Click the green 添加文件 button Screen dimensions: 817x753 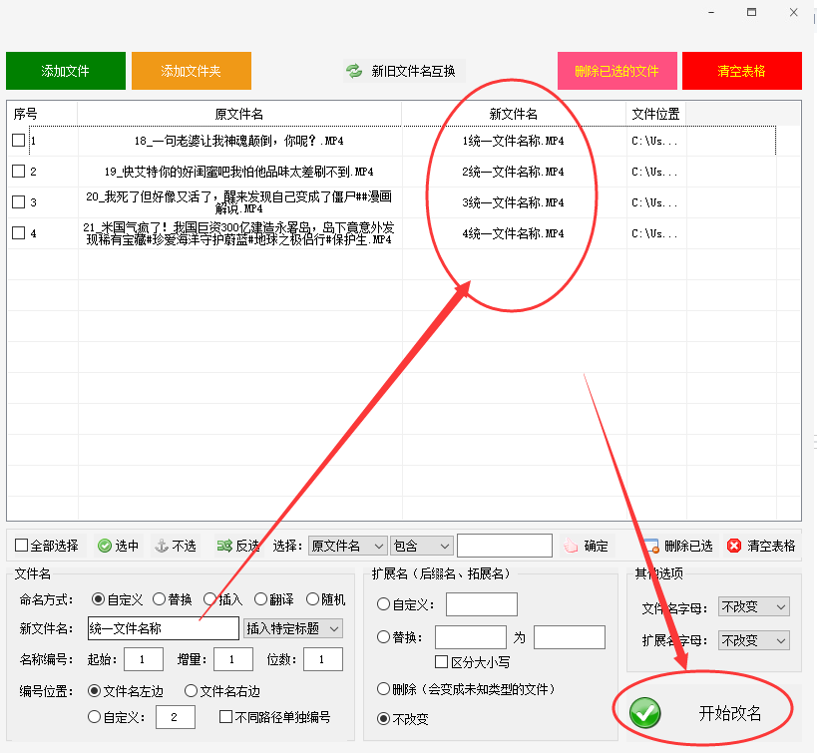66,71
